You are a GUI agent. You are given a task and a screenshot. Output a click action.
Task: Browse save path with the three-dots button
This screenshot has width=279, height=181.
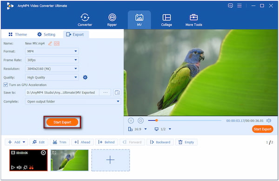point(106,92)
